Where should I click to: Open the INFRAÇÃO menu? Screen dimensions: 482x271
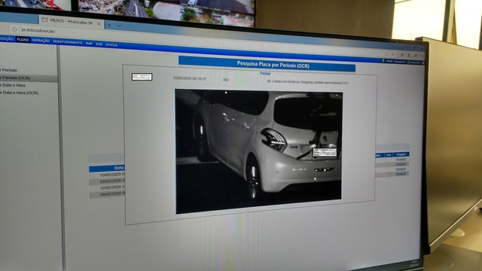click(x=41, y=41)
